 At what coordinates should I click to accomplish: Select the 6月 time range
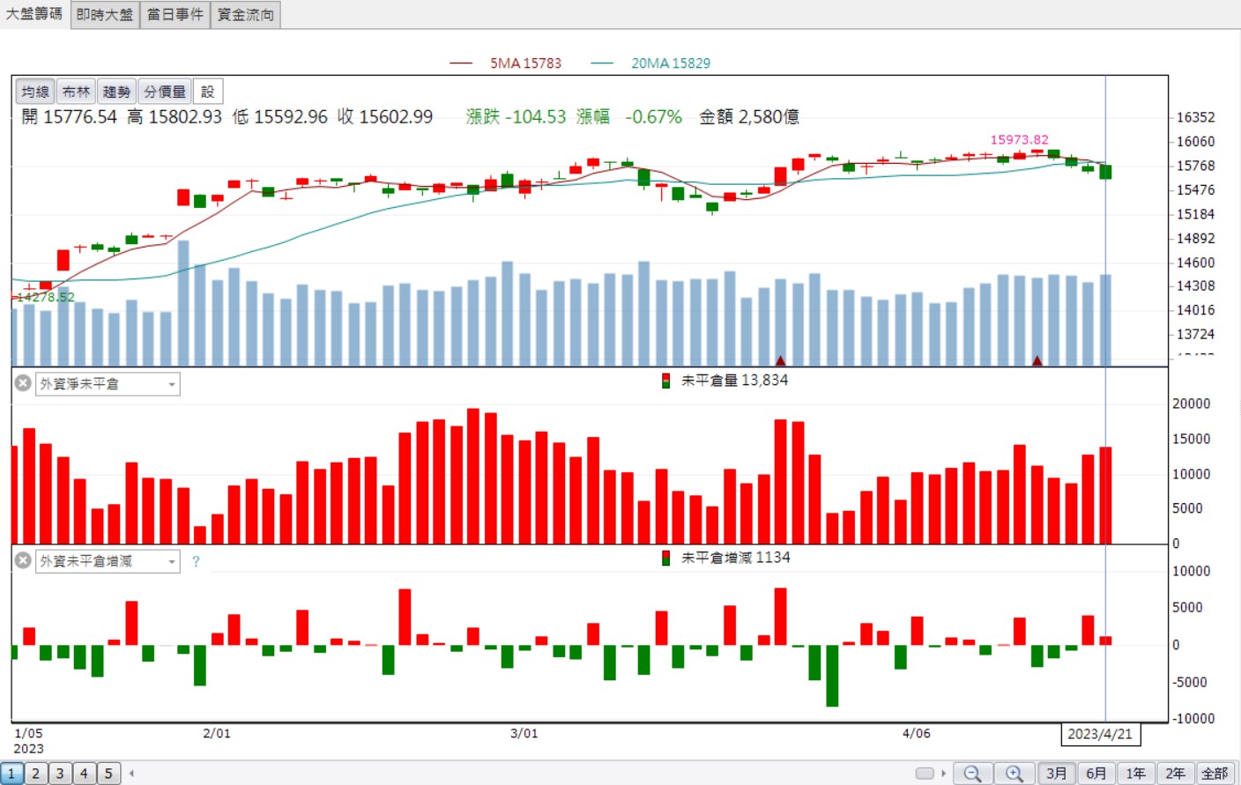(x=1096, y=774)
